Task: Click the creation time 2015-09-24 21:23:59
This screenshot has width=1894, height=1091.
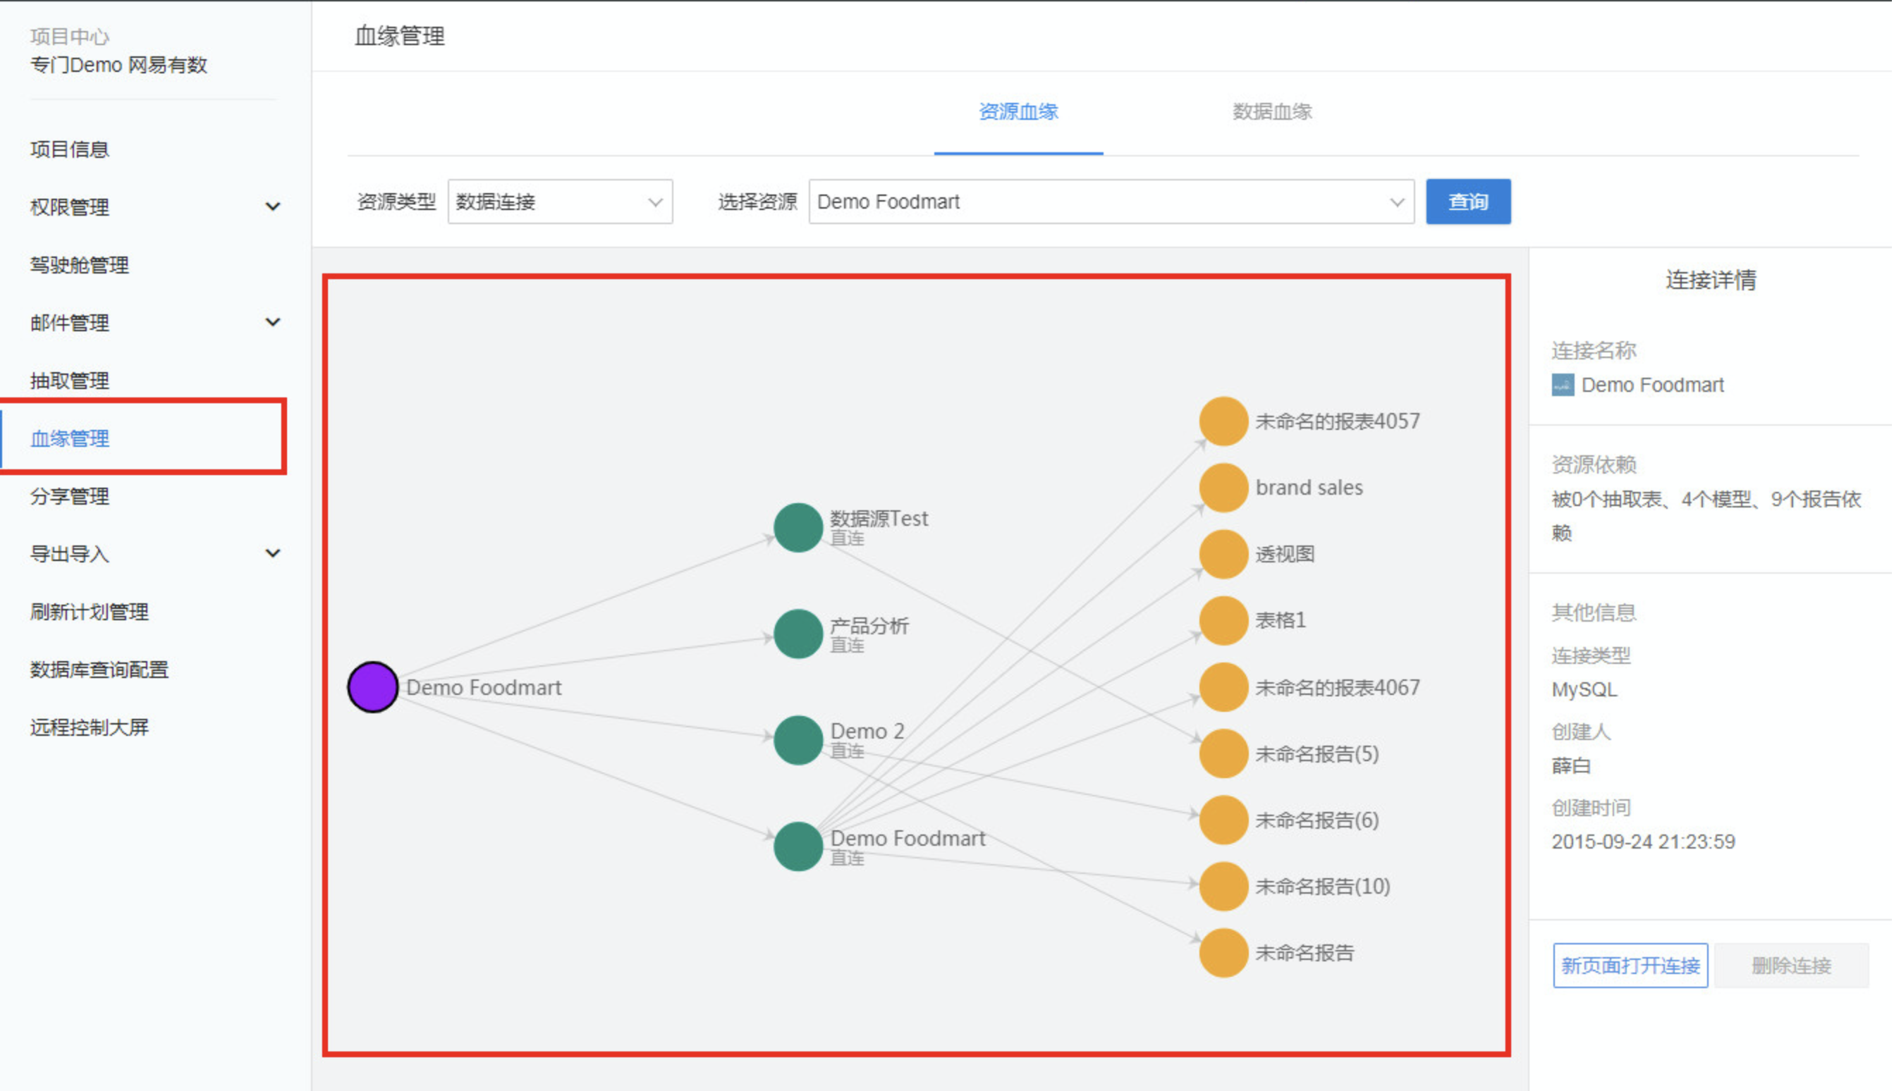Action: tap(1643, 842)
